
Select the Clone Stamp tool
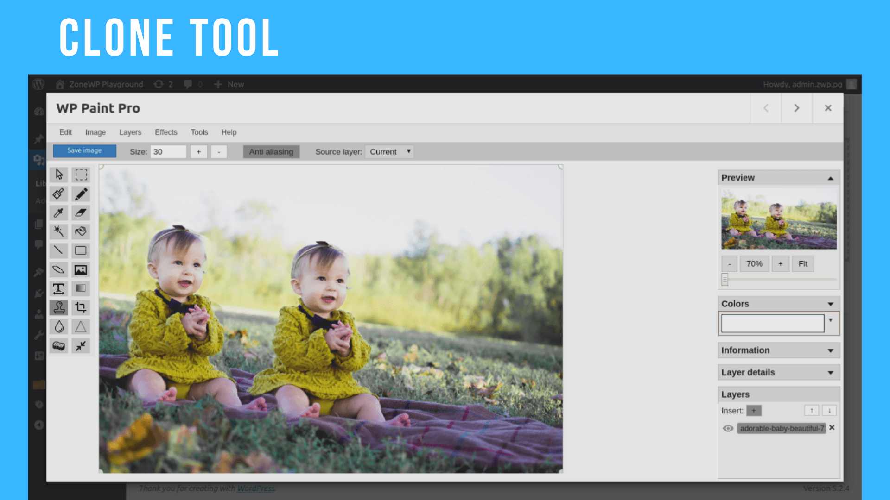(59, 307)
